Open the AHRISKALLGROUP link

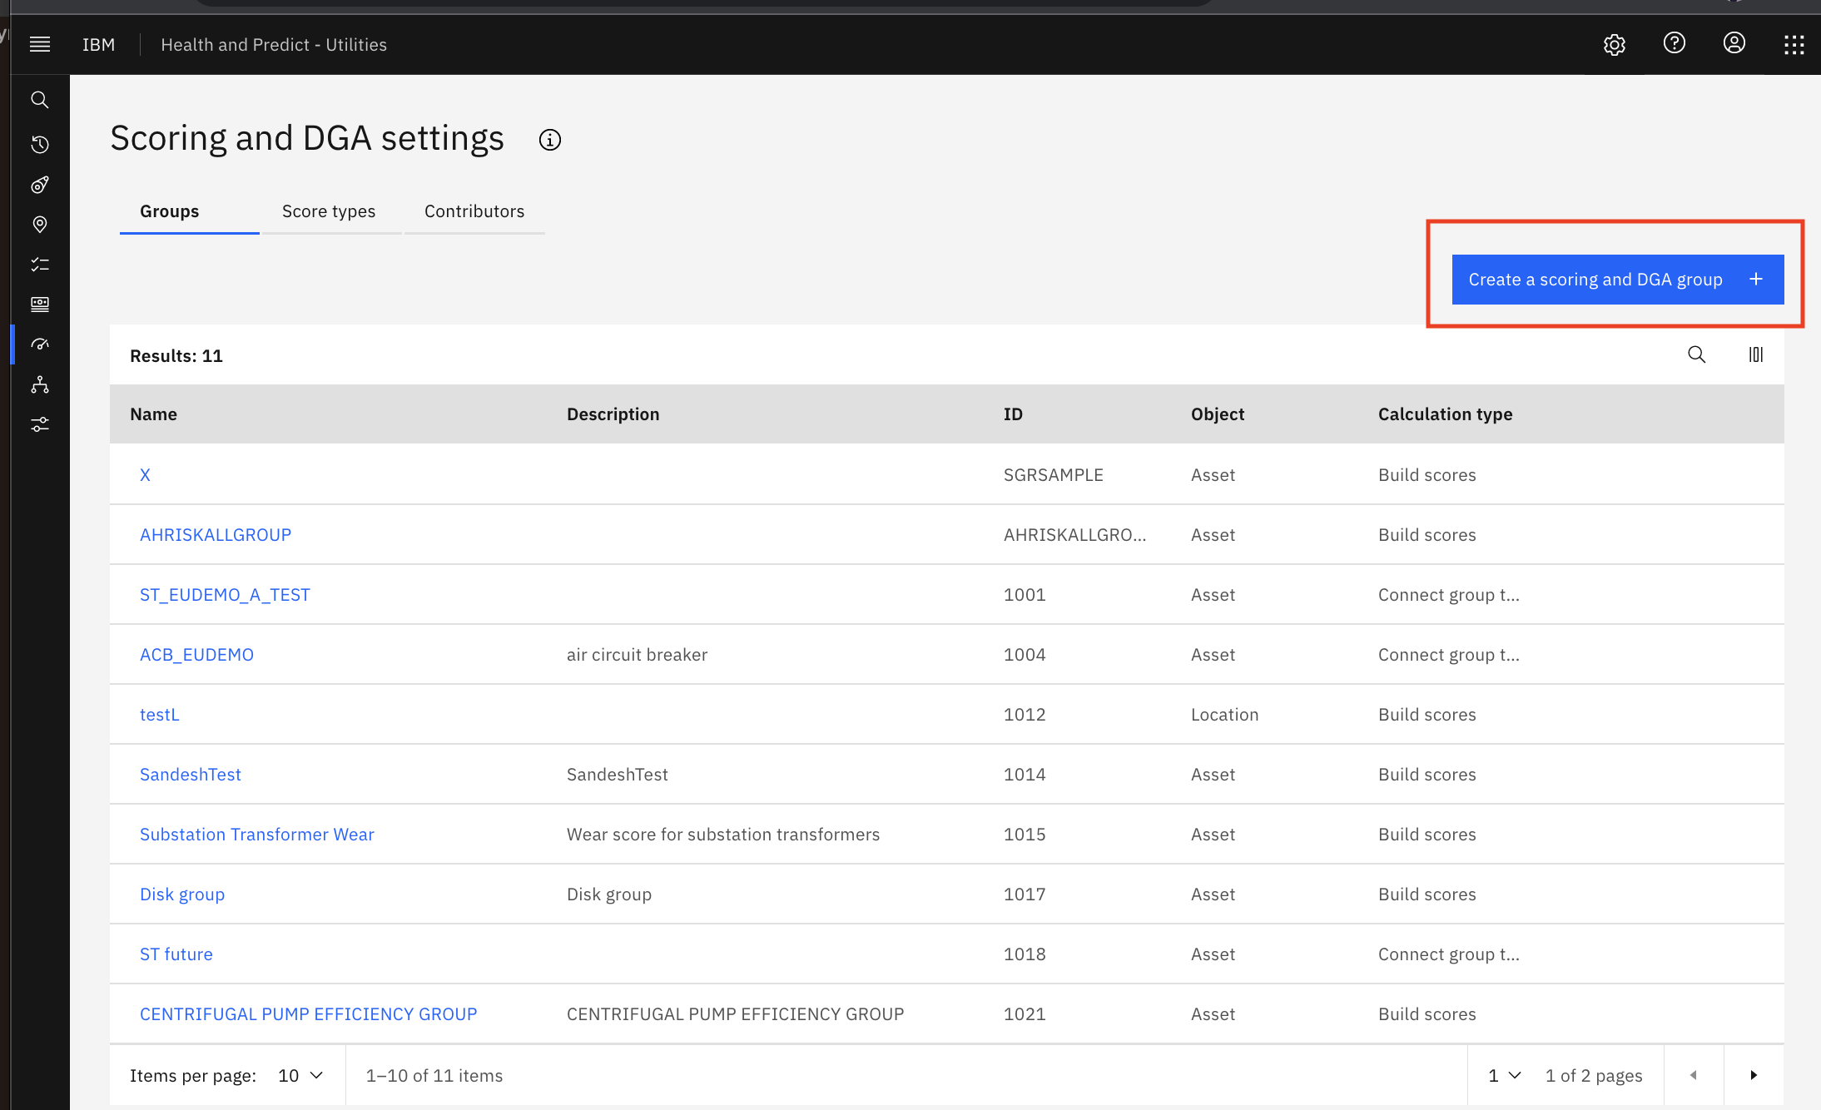(216, 535)
